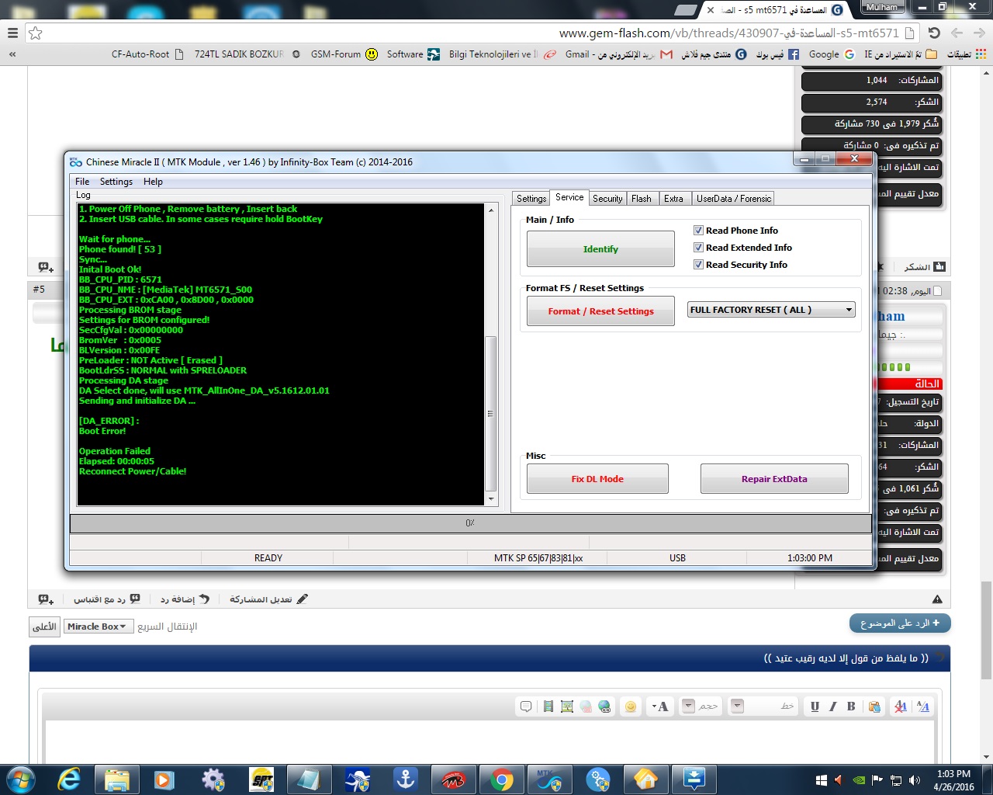This screenshot has height=795, width=993.
Task: Click the add reply button in the forum
Action: pos(185,599)
